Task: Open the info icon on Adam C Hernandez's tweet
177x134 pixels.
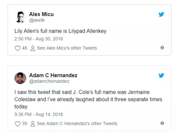Action: click(162, 123)
